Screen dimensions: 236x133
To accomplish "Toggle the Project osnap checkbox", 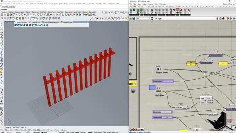I will click(54, 130).
